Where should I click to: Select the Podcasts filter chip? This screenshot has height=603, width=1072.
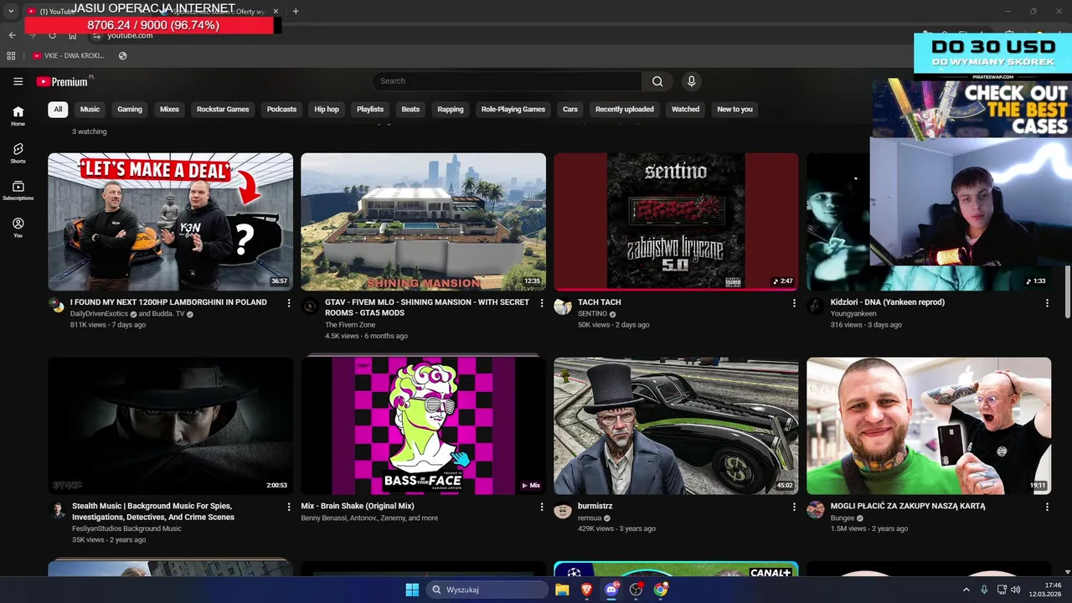pos(281,109)
